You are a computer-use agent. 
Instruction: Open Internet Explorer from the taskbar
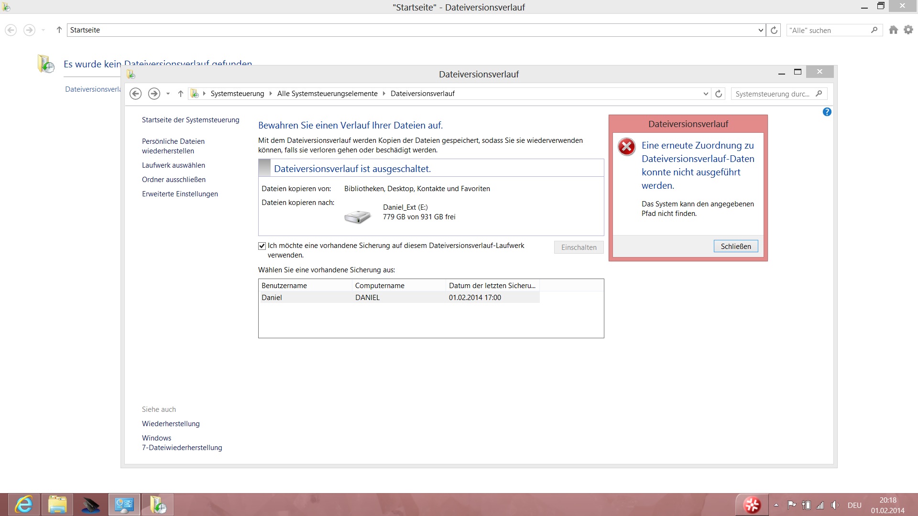tap(23, 505)
